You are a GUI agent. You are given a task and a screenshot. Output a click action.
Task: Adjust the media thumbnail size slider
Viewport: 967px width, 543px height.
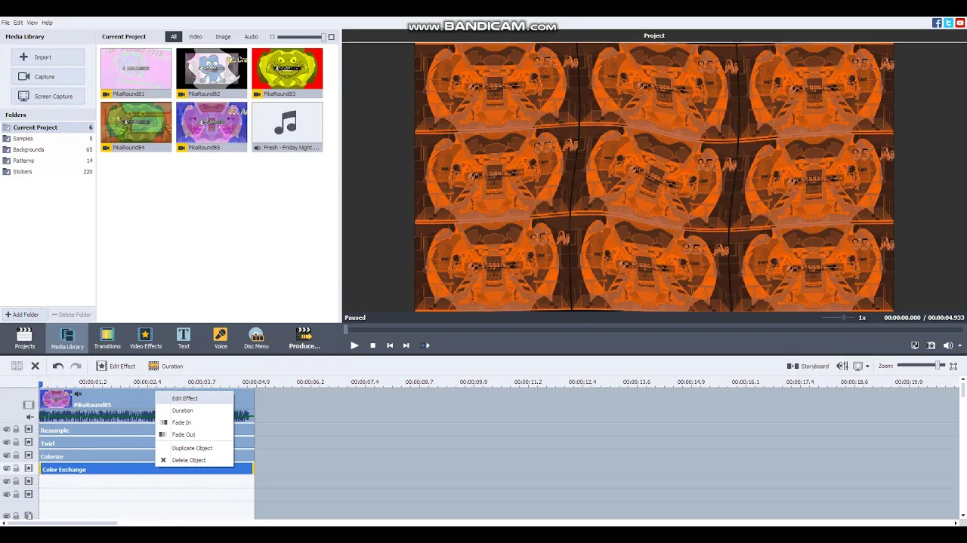[301, 37]
